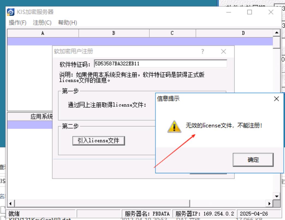Click the KIS加密服务器 window title text

tap(35, 12)
